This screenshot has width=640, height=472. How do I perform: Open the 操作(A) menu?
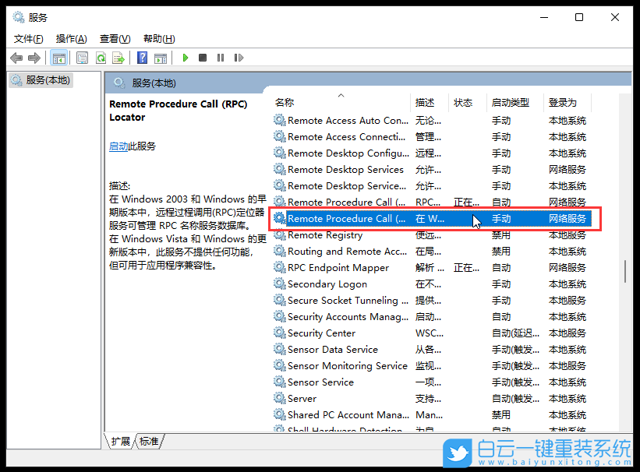pos(71,38)
